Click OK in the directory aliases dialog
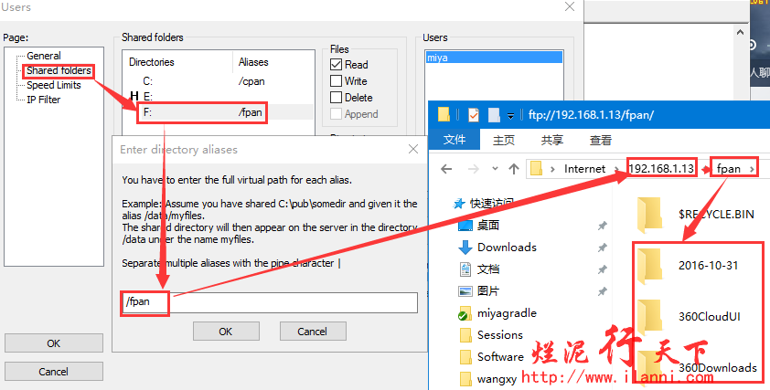 click(226, 332)
